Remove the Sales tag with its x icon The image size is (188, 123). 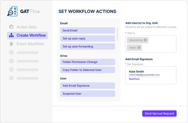(x=139, y=47)
